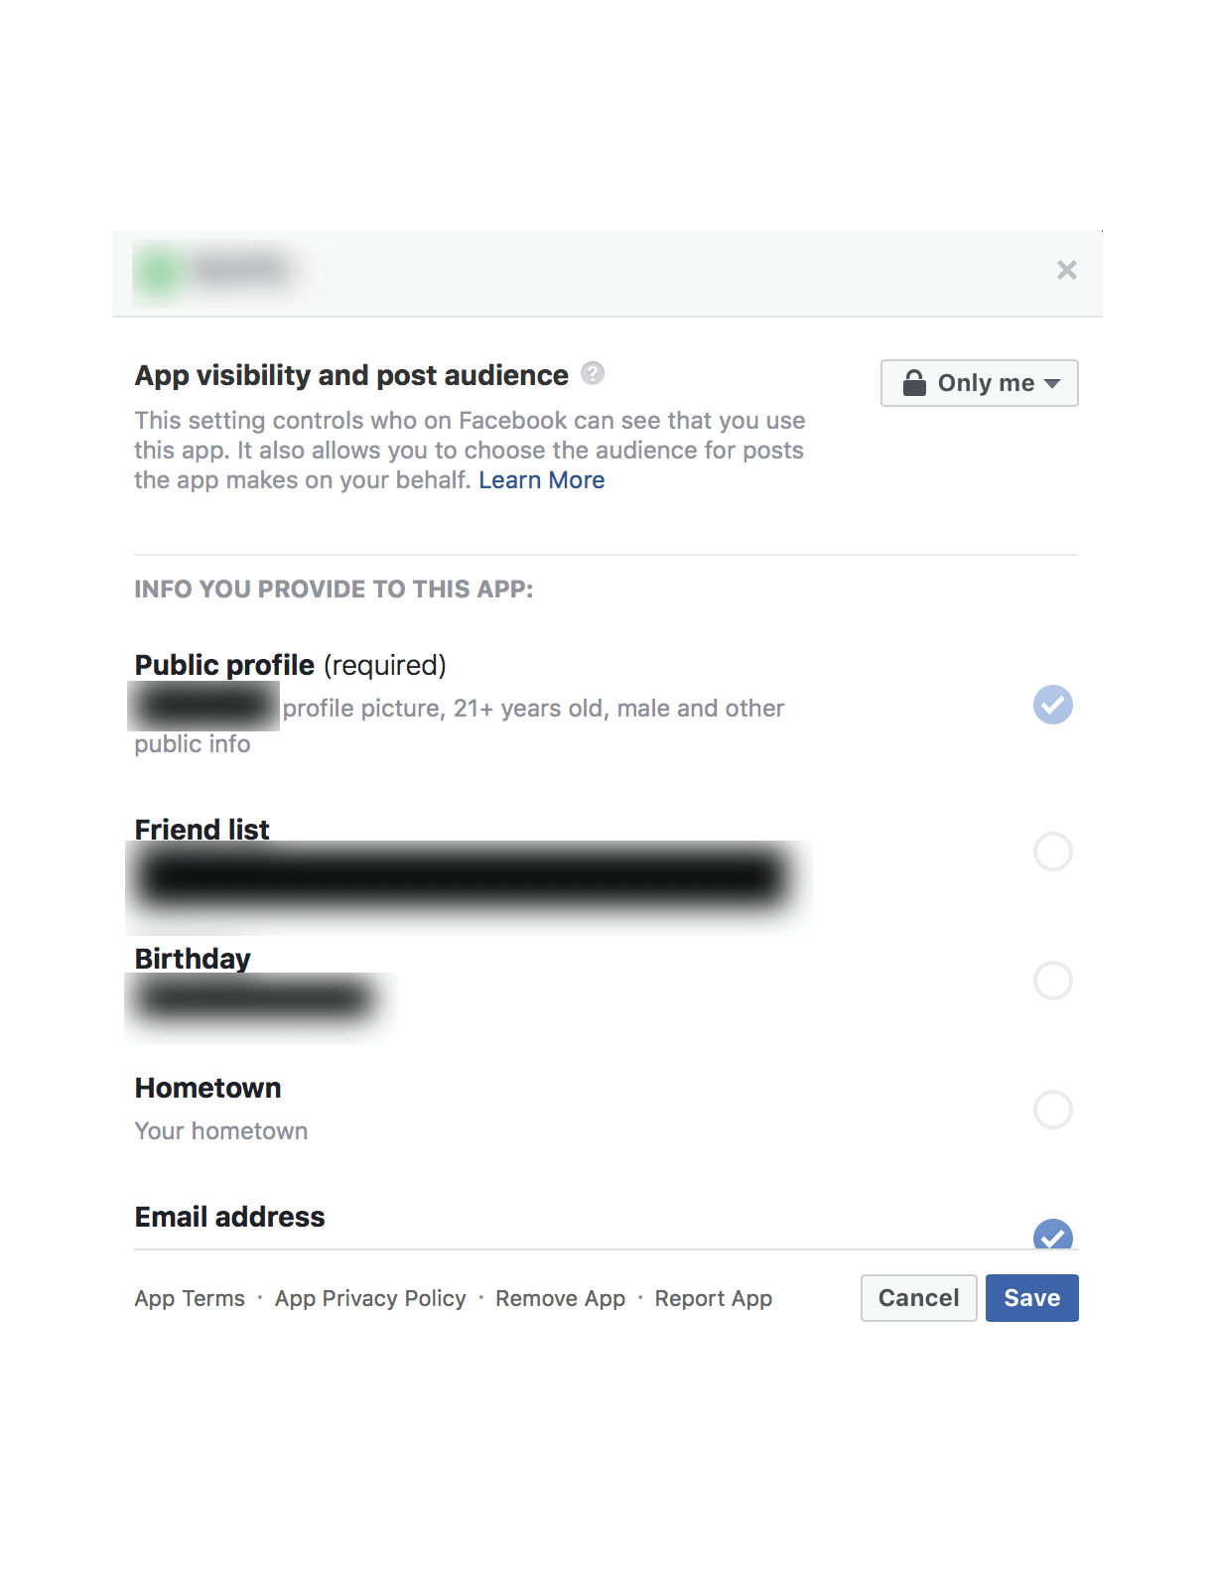Click the help question mark icon
Image resolution: width=1215 pixels, height=1572 pixels.
[x=593, y=373]
